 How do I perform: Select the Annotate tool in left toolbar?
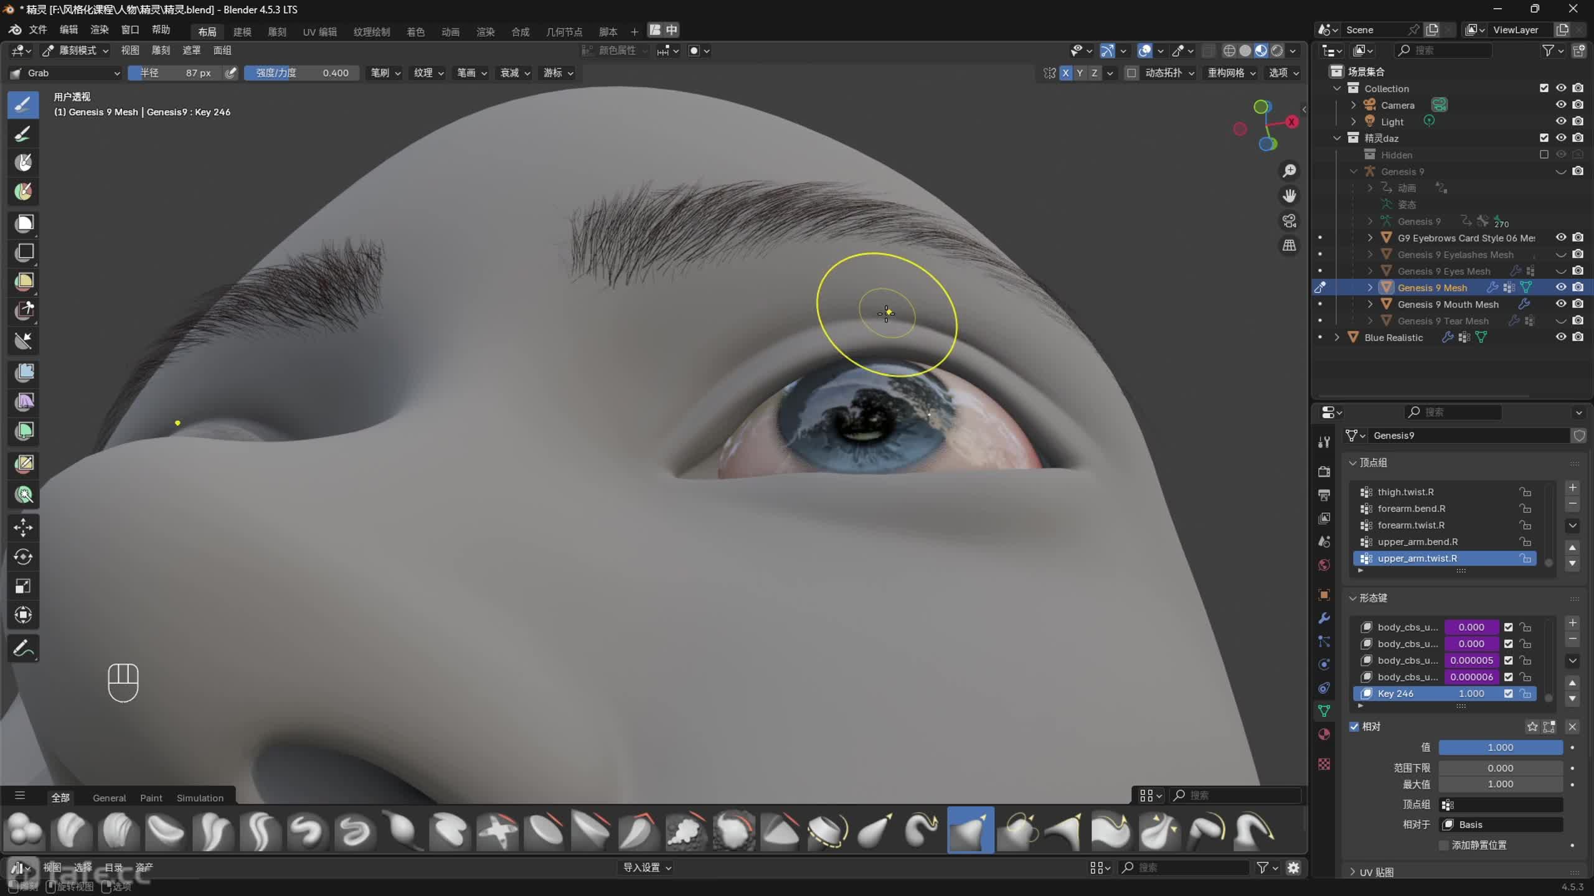click(24, 648)
